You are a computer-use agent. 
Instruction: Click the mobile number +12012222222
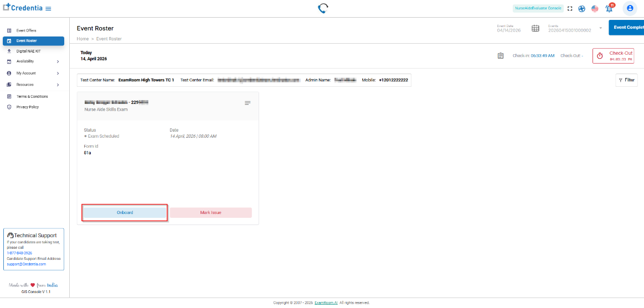pyautogui.click(x=394, y=80)
